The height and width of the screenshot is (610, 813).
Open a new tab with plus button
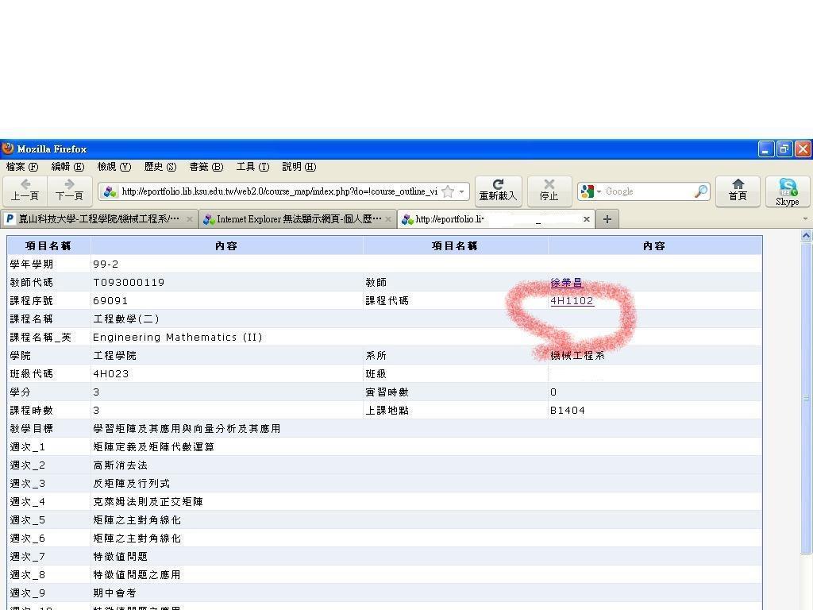(x=607, y=219)
